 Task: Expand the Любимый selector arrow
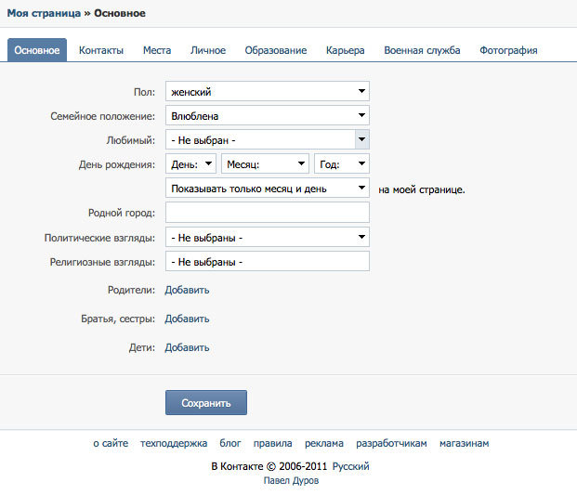[x=362, y=139]
